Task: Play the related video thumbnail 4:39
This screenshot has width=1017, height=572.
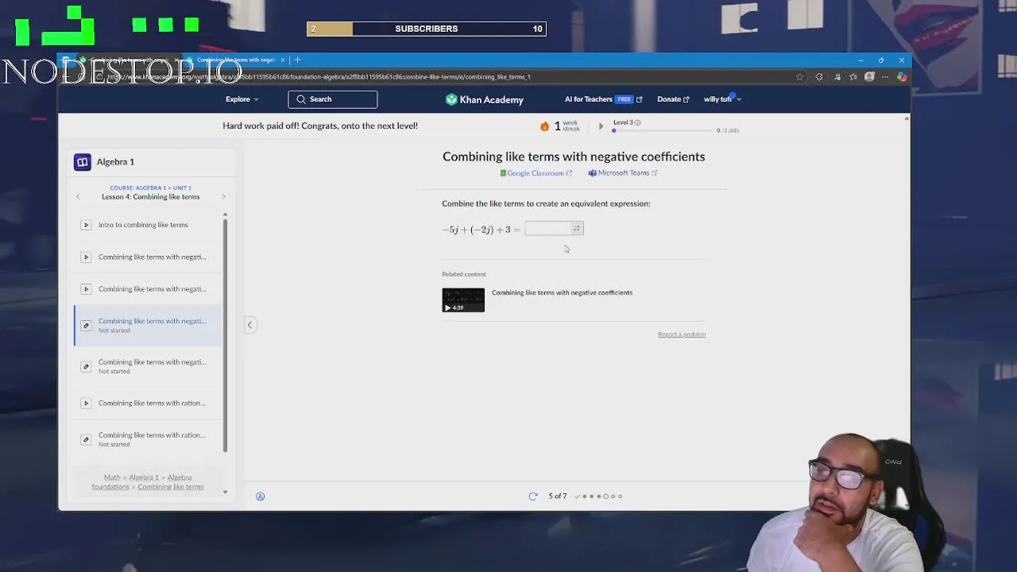Action: [x=463, y=300]
